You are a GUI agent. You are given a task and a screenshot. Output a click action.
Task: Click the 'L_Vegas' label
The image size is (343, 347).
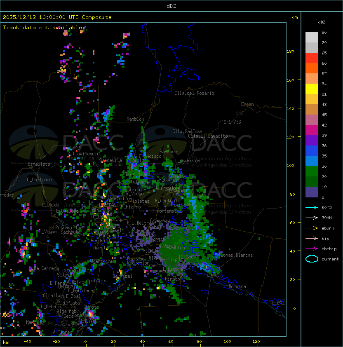click(x=48, y=232)
